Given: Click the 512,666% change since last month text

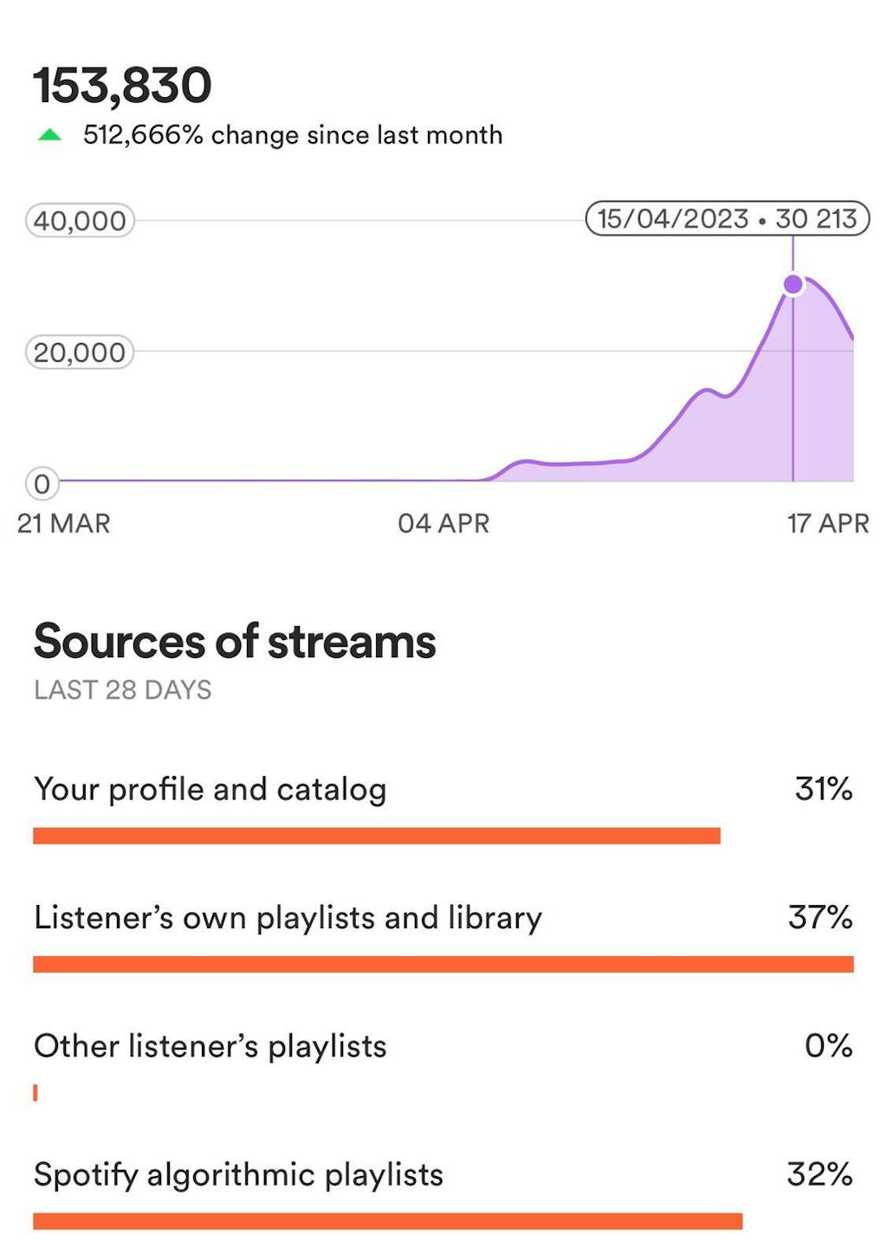Looking at the screenshot, I should [293, 134].
